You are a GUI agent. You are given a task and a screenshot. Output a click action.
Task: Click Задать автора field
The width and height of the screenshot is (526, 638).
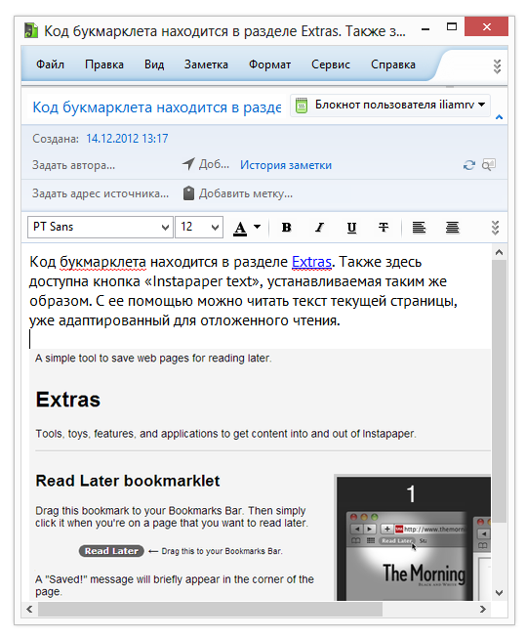pos(73,165)
